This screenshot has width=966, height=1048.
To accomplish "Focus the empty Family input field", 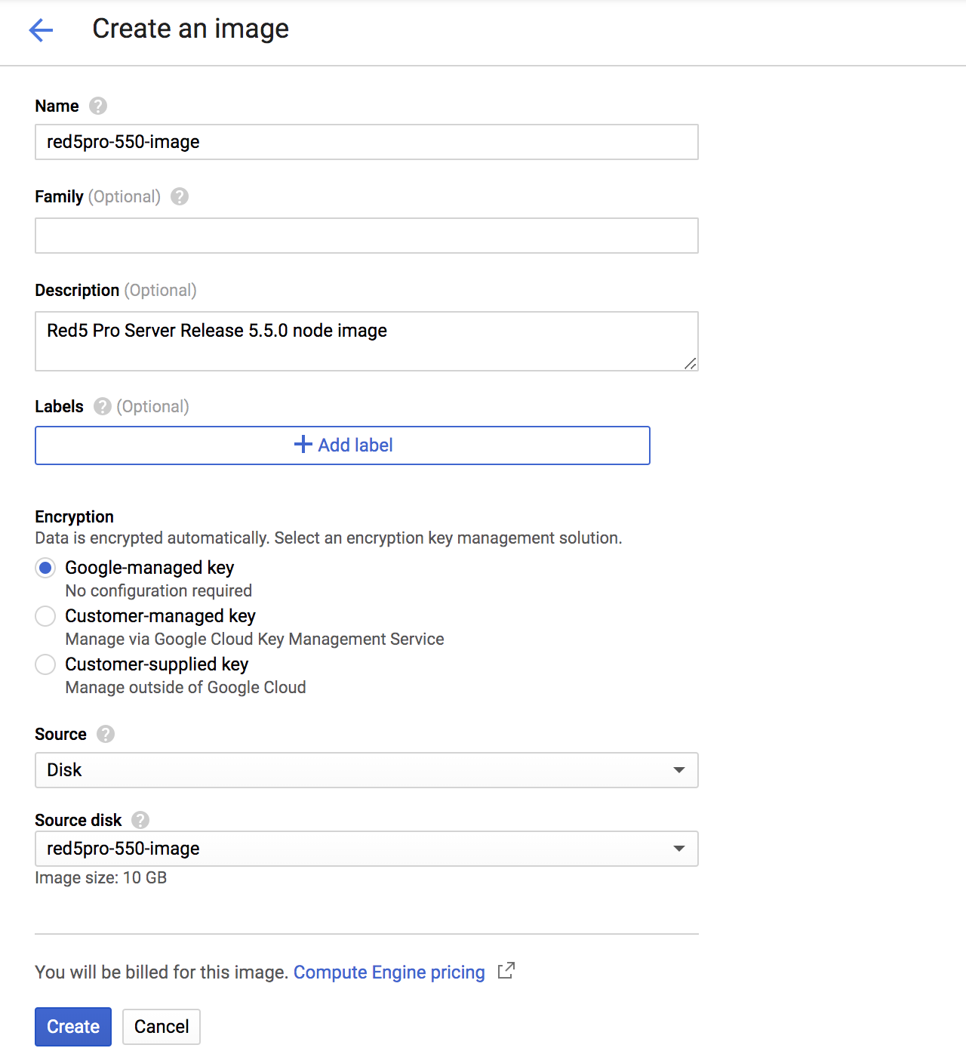I will [367, 236].
